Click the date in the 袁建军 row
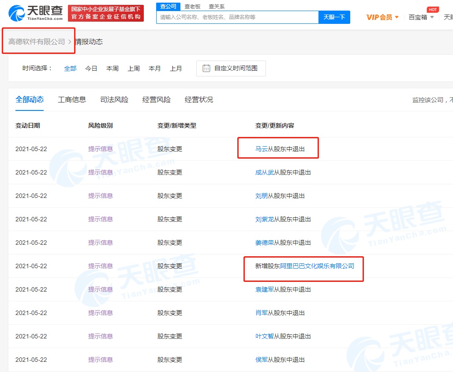Viewport: 453px width, 372px height. click(x=31, y=289)
